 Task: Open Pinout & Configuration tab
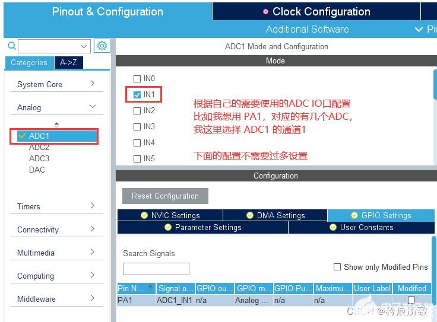click(107, 11)
